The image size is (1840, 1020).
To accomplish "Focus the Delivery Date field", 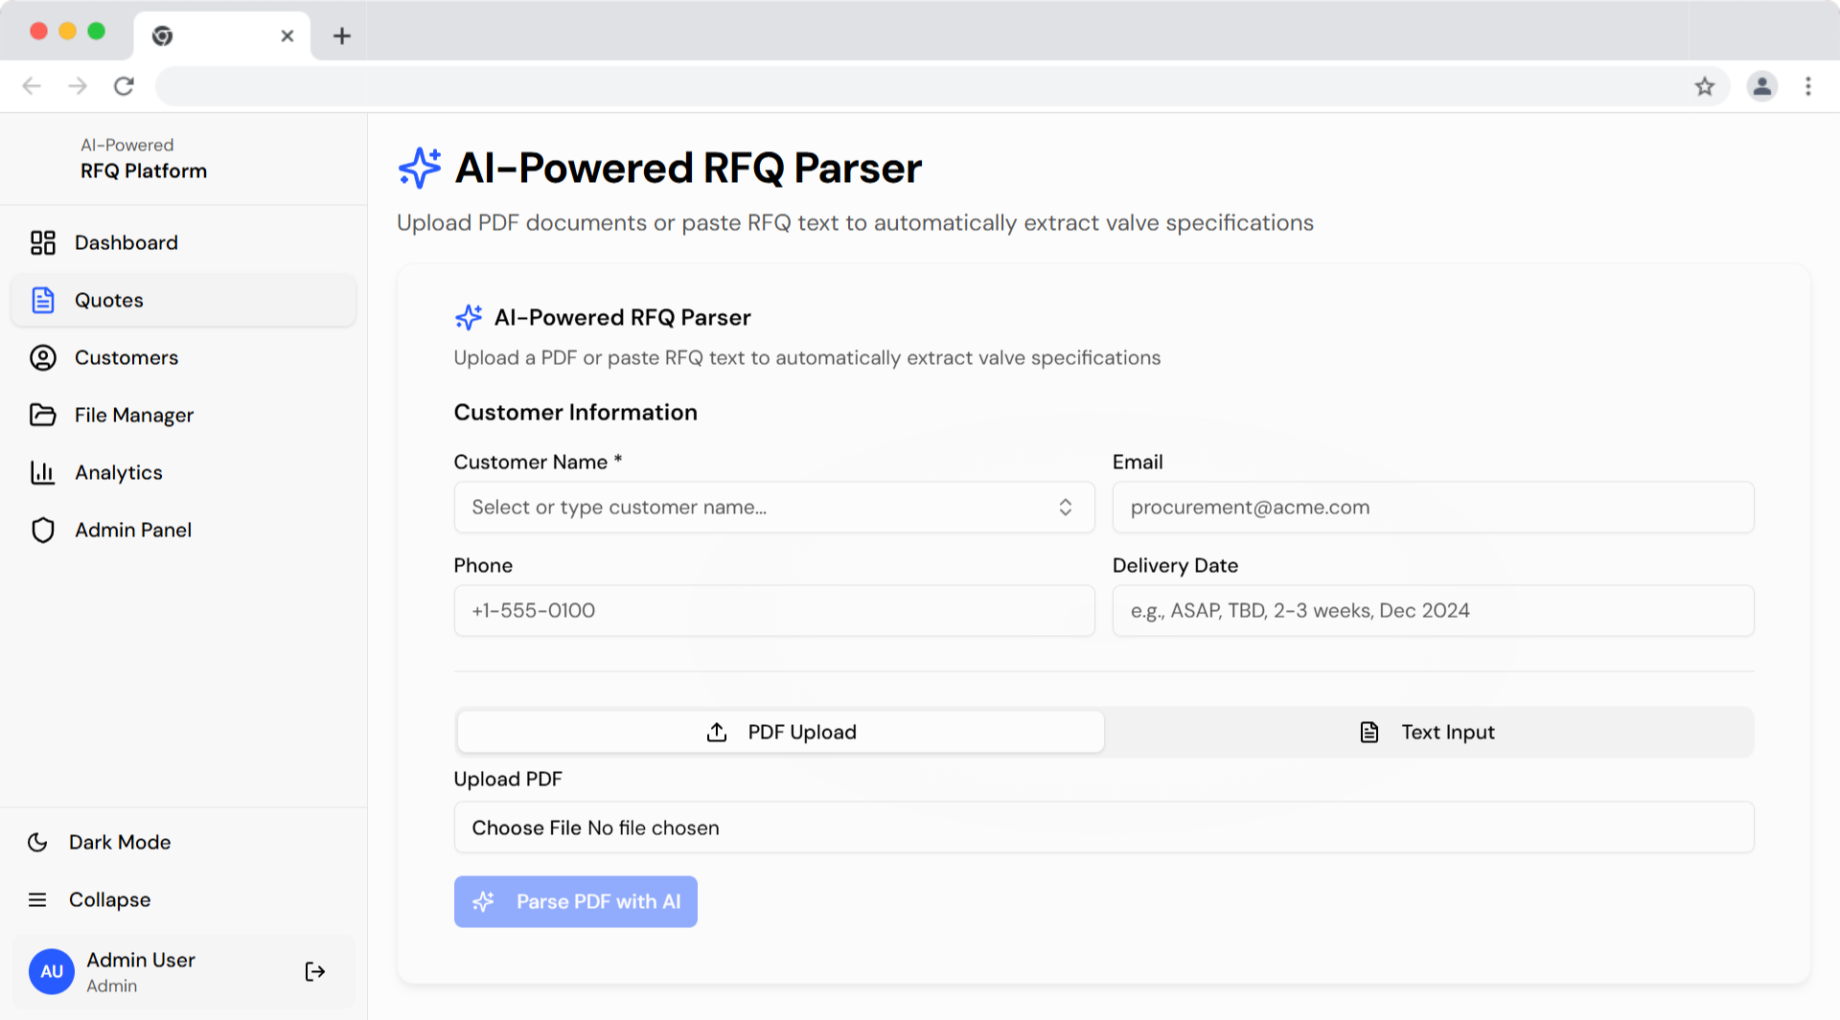I will (x=1433, y=610).
